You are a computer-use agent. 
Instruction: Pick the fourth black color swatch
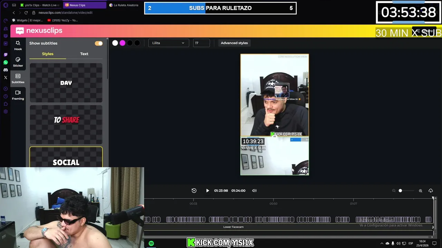(x=137, y=43)
